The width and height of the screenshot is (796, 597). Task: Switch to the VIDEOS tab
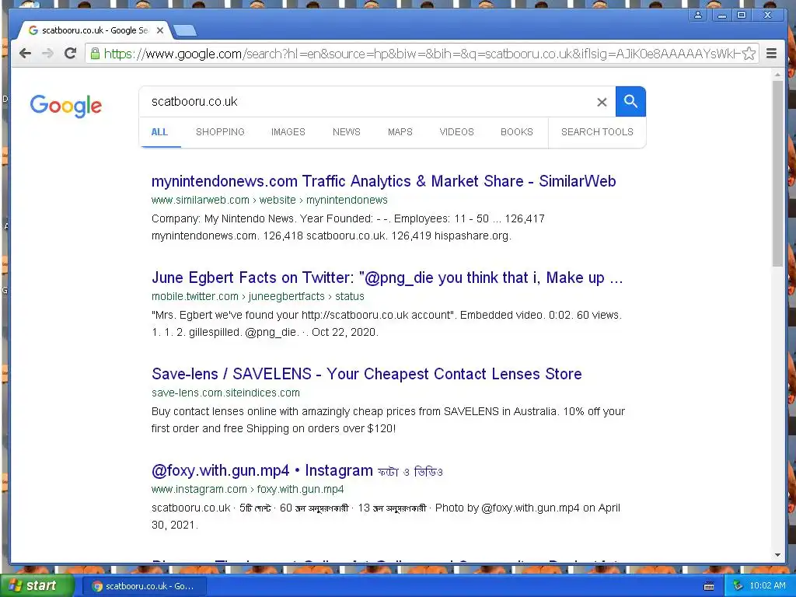(x=456, y=132)
